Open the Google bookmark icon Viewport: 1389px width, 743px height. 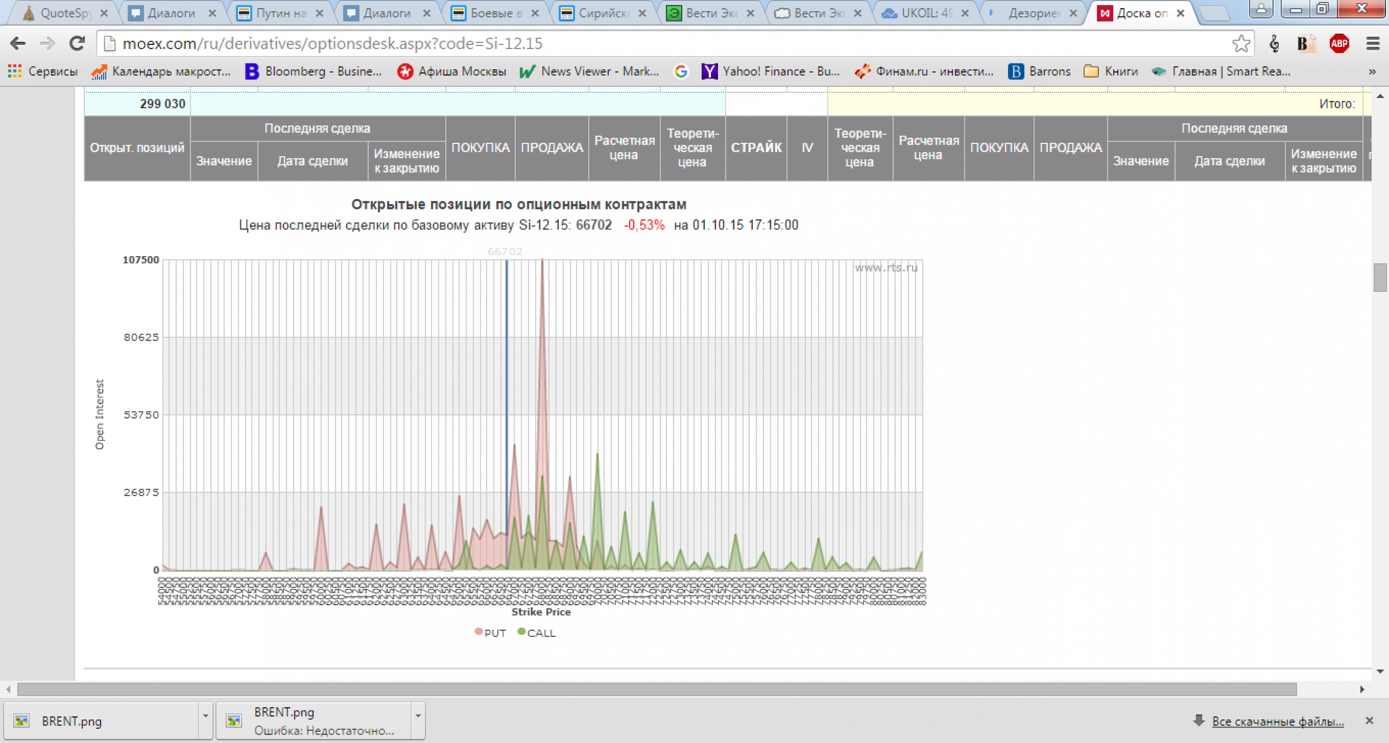click(681, 71)
